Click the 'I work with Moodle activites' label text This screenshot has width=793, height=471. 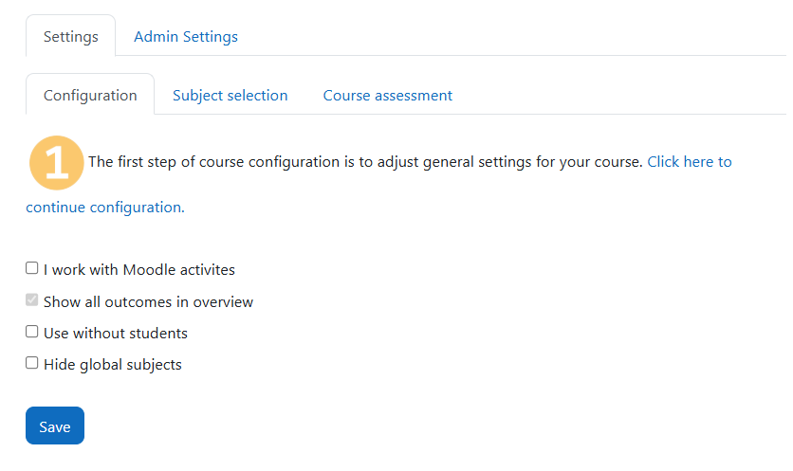point(139,270)
